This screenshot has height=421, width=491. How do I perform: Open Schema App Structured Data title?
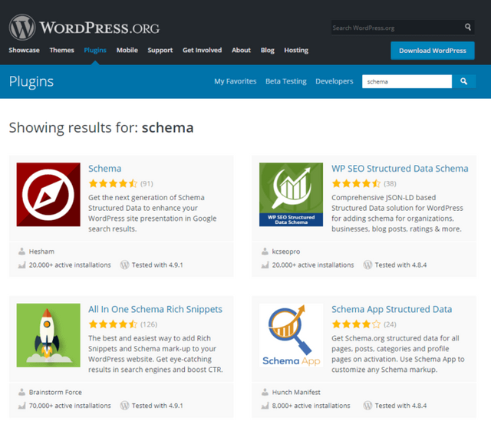click(392, 309)
